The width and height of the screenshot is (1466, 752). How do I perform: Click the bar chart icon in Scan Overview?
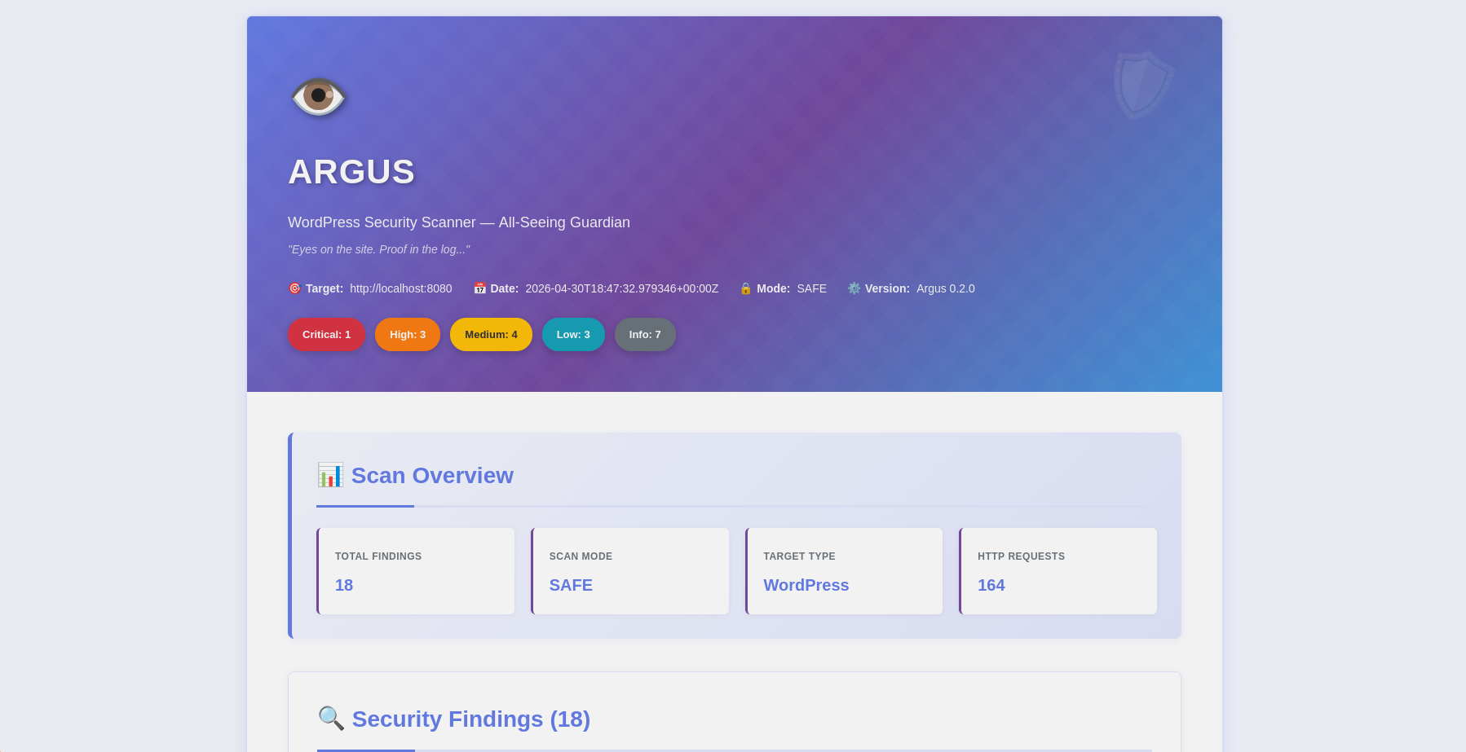pos(330,475)
